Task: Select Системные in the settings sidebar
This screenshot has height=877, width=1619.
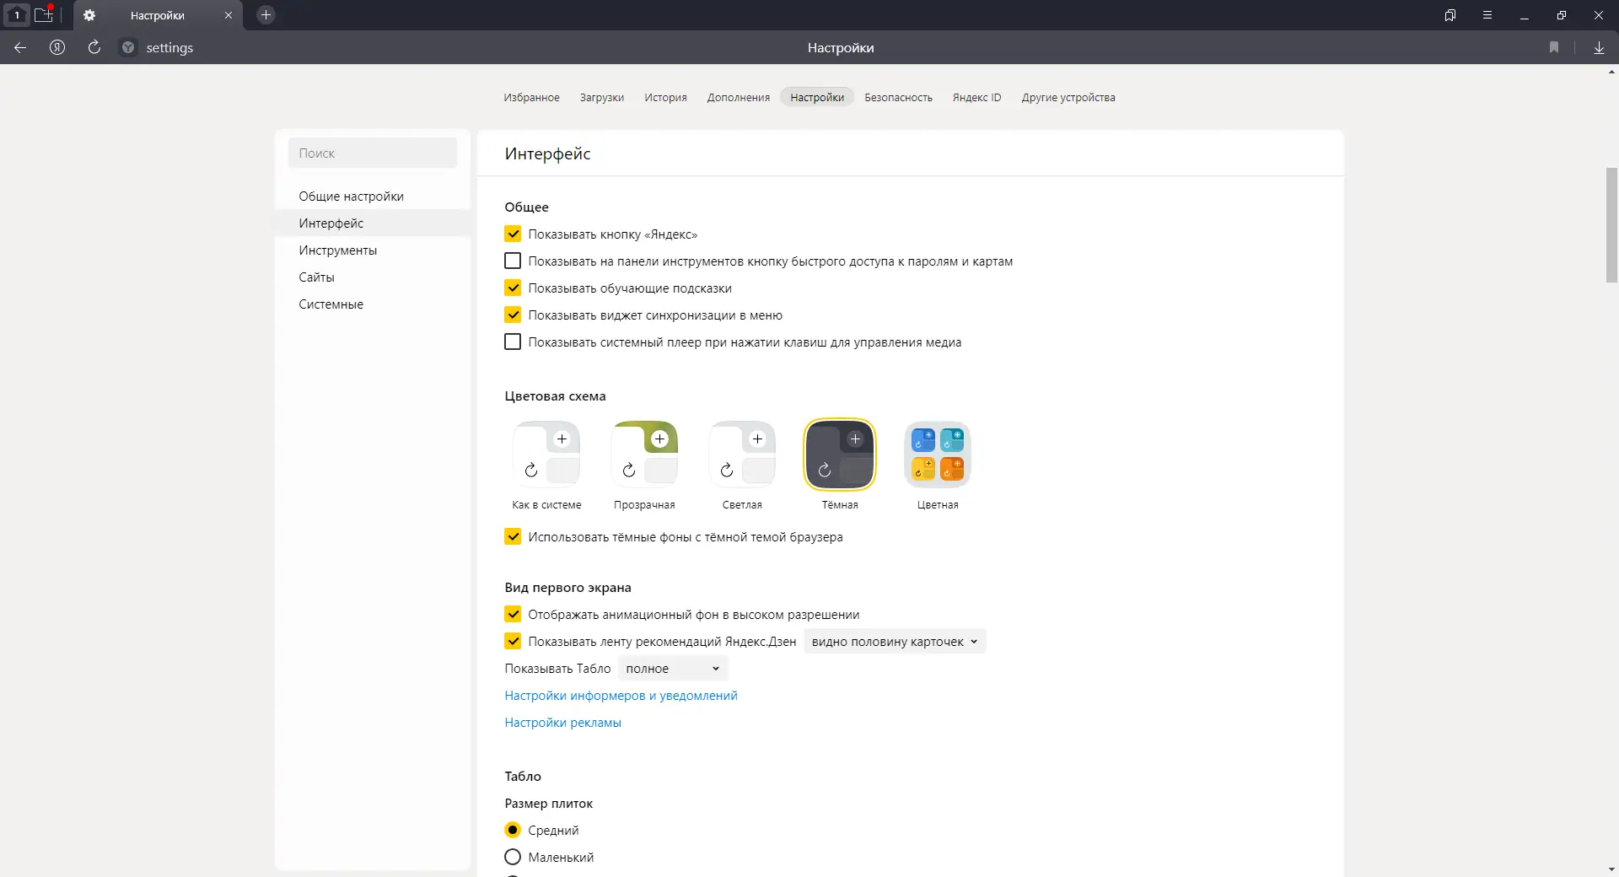Action: (x=331, y=304)
